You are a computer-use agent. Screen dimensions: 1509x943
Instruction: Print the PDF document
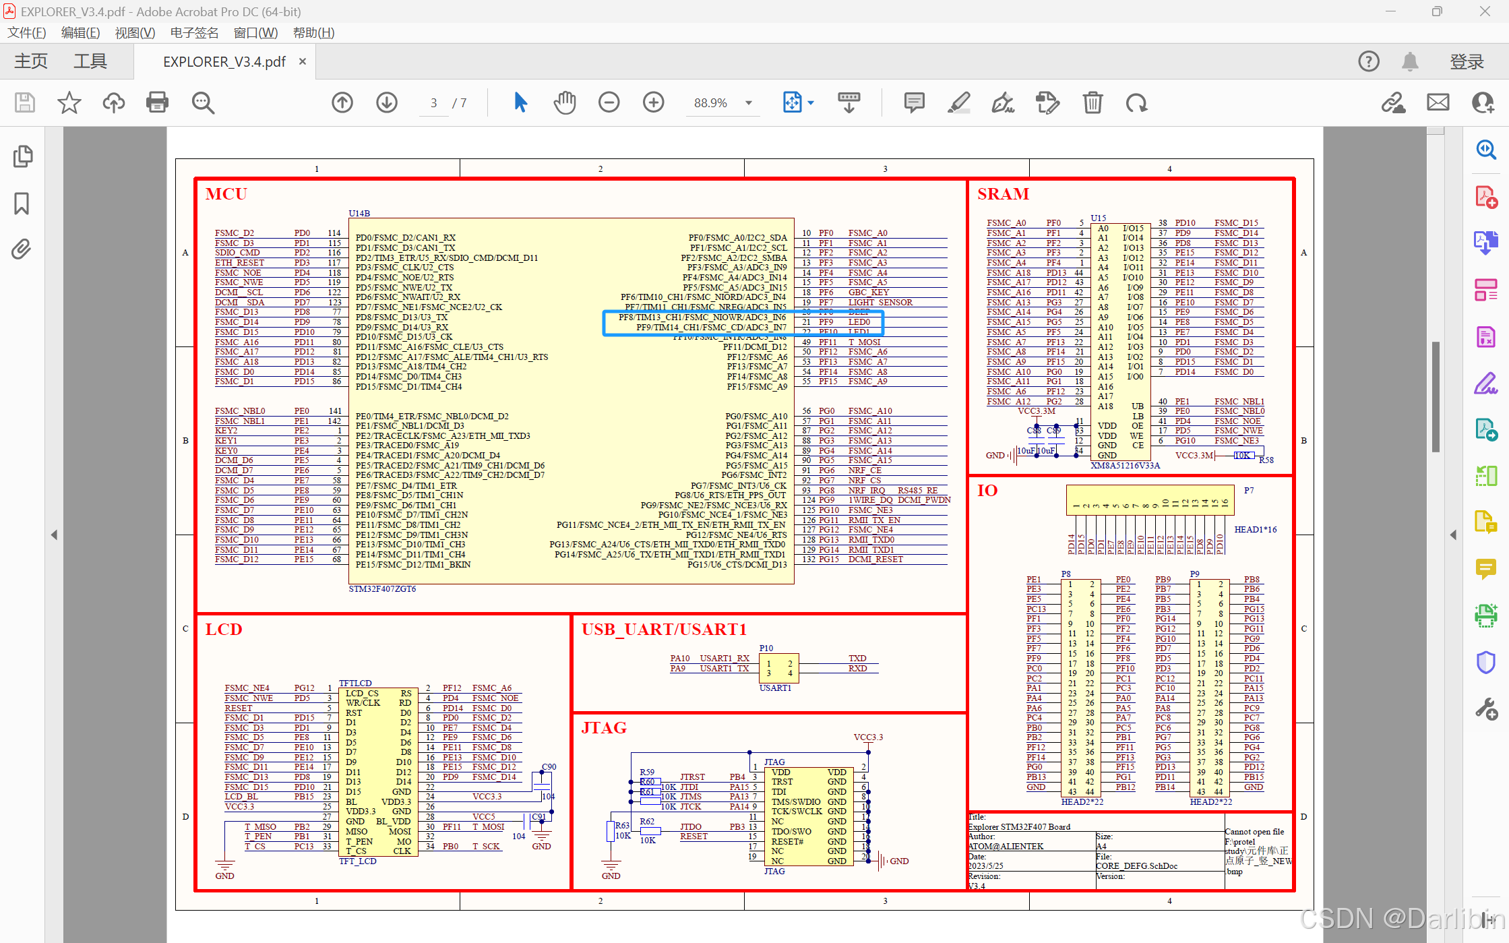click(156, 102)
